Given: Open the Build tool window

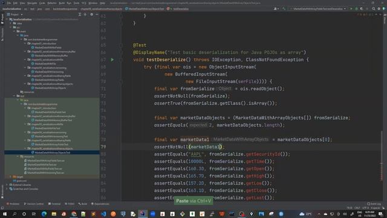Looking at the screenshot, I should click(x=83, y=204).
